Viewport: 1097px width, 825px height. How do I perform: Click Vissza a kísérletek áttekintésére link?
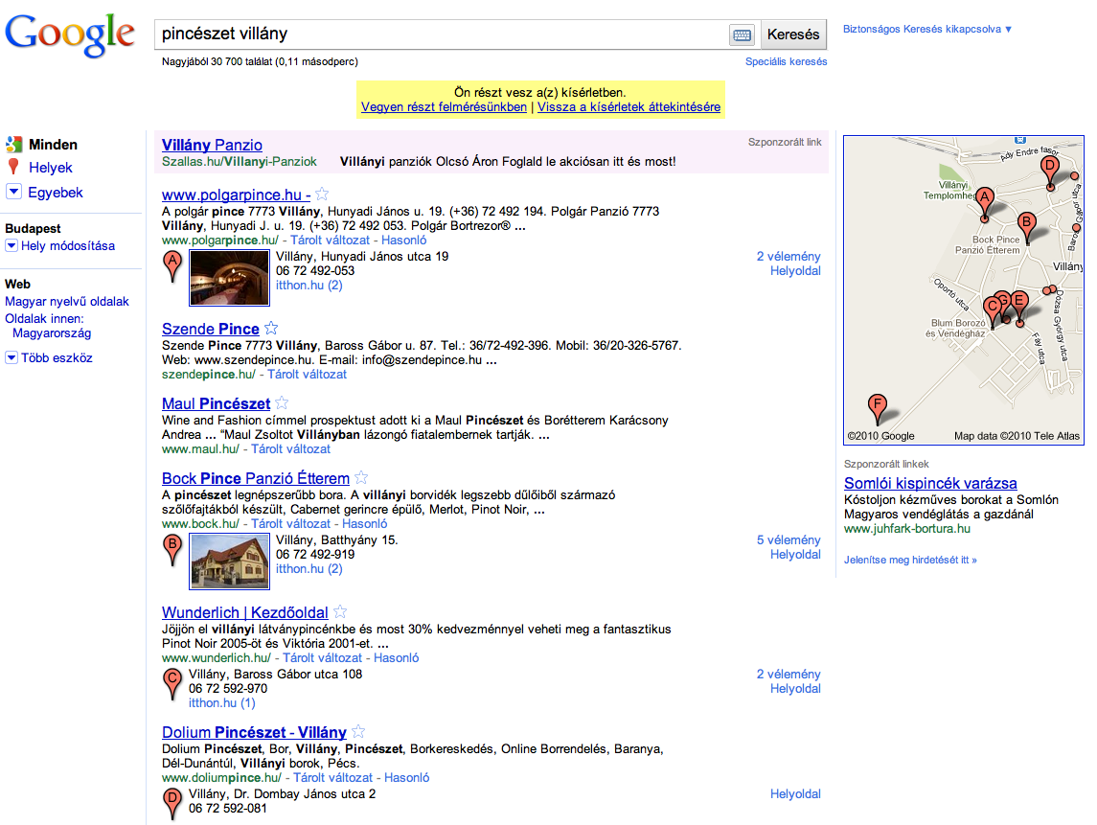[628, 107]
